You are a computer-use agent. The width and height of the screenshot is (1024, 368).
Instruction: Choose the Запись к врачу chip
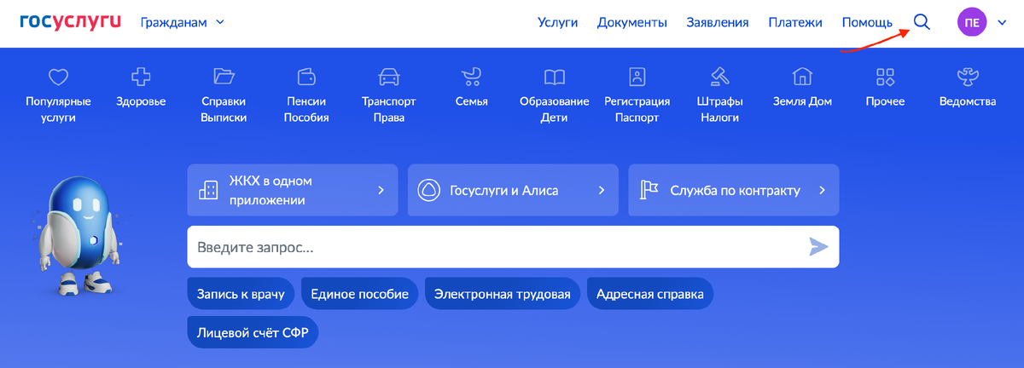pos(241,295)
